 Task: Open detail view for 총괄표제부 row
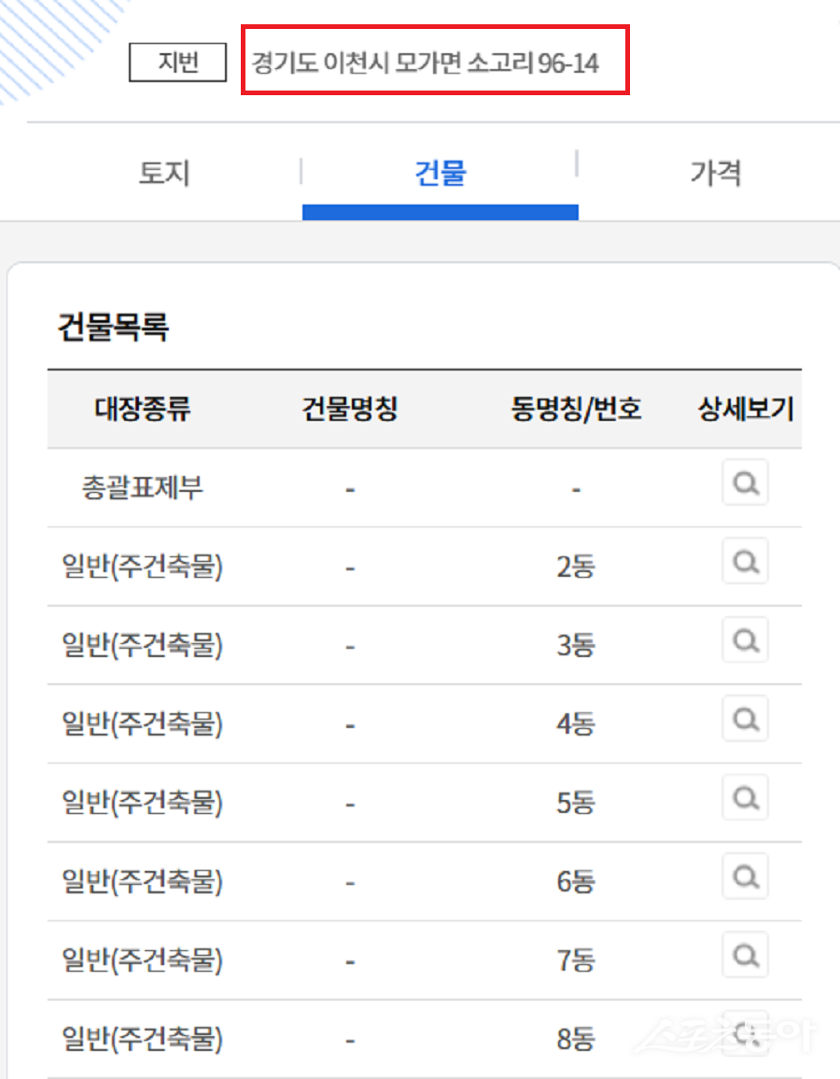pyautogui.click(x=745, y=483)
